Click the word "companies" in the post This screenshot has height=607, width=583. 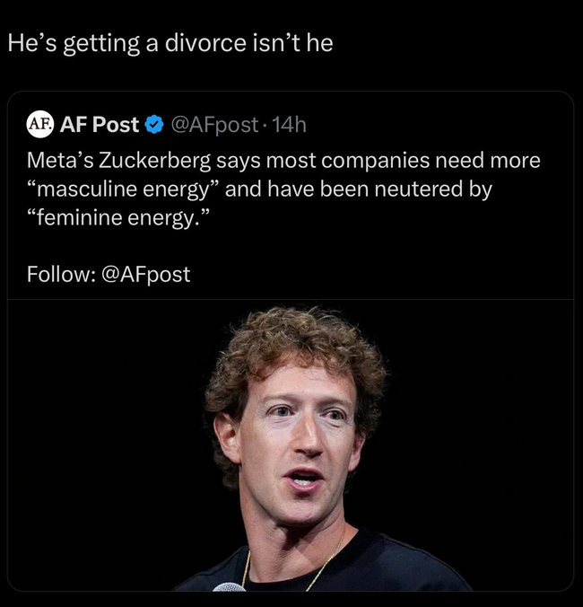coord(372,162)
